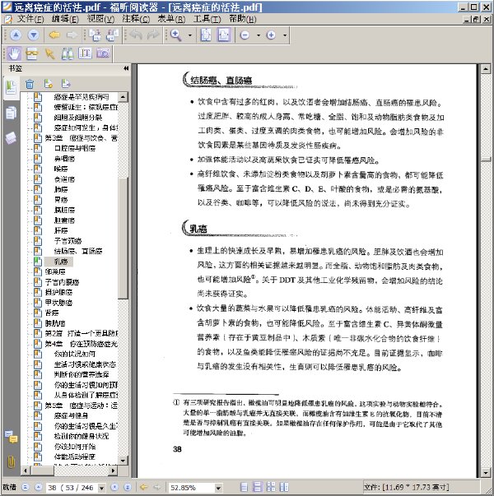
Task: Click the round plus zoom in button
Action: point(271,35)
